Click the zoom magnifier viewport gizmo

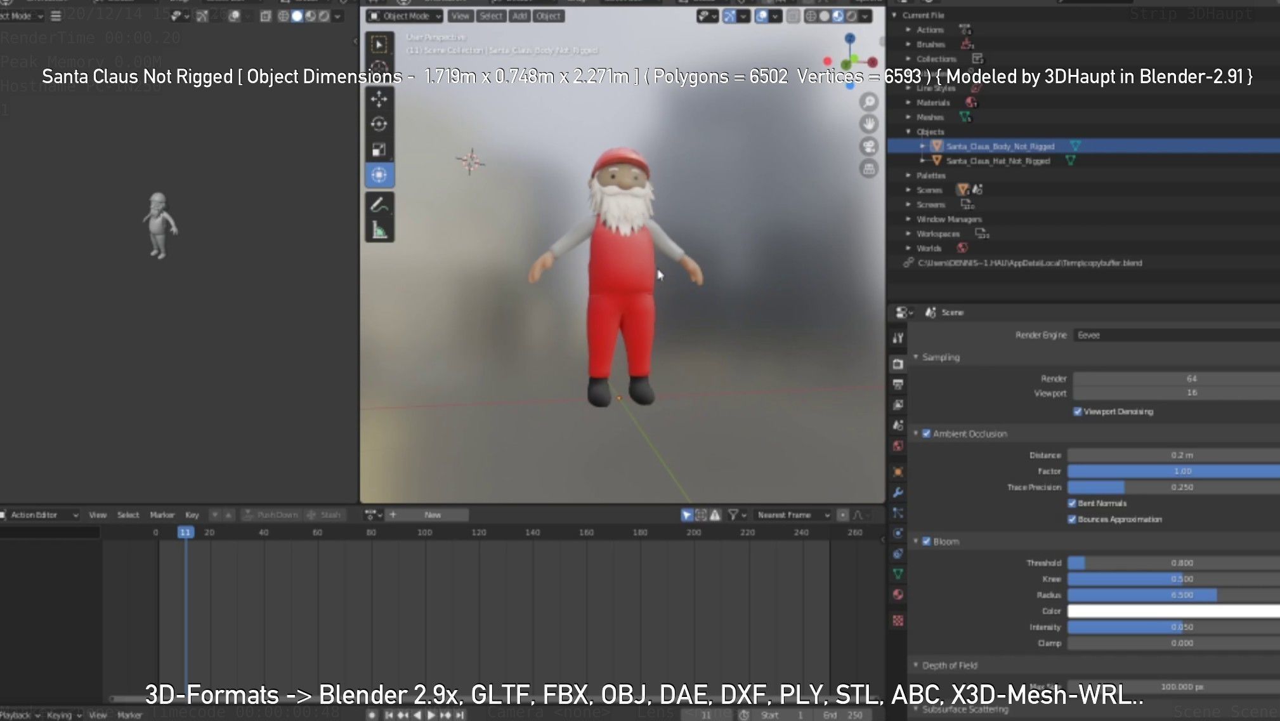(869, 102)
